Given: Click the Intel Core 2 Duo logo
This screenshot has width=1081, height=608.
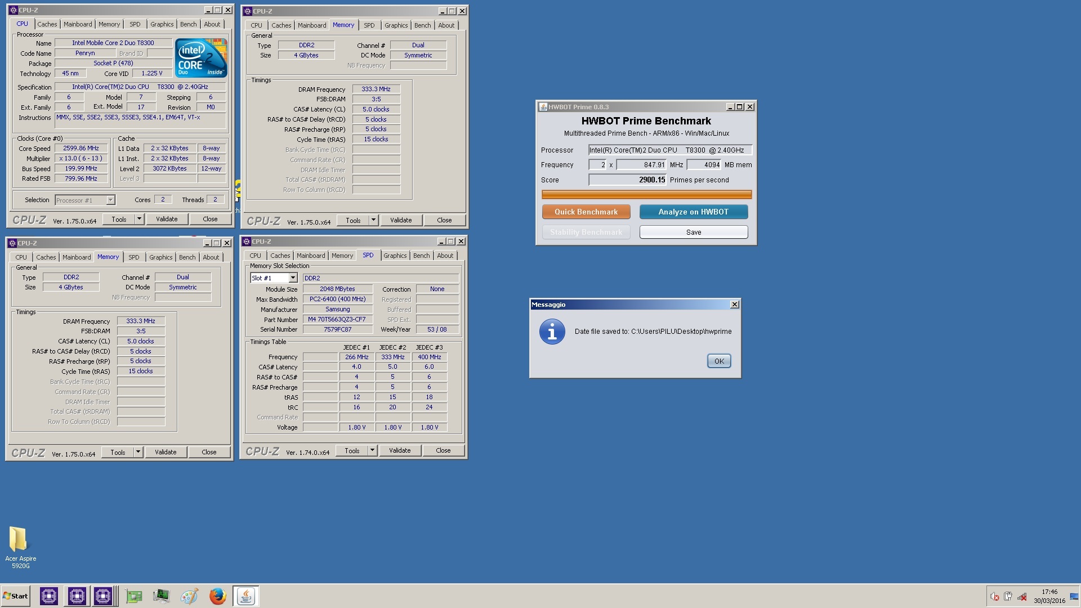Looking at the screenshot, I should pyautogui.click(x=201, y=57).
